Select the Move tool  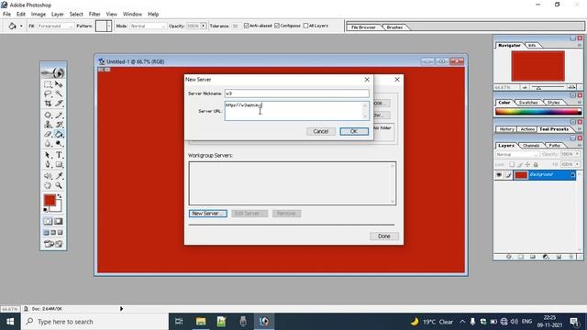click(59, 84)
